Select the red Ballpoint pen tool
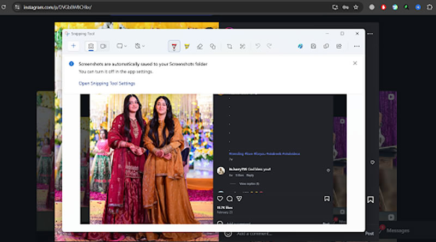The height and width of the screenshot is (242, 436). coord(174,46)
